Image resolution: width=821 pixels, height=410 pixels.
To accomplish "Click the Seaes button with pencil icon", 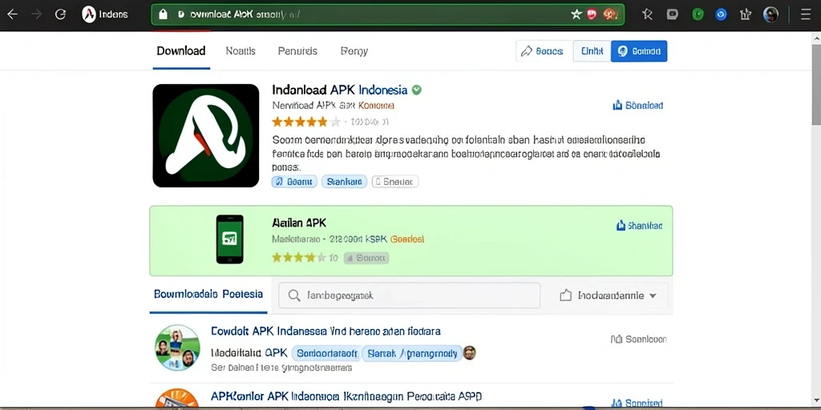I will pyautogui.click(x=543, y=51).
